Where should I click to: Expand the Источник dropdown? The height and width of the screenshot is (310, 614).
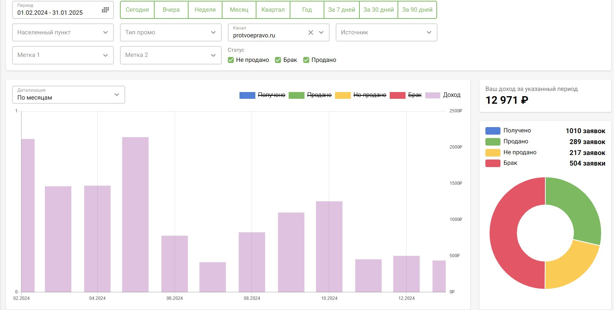coord(387,32)
